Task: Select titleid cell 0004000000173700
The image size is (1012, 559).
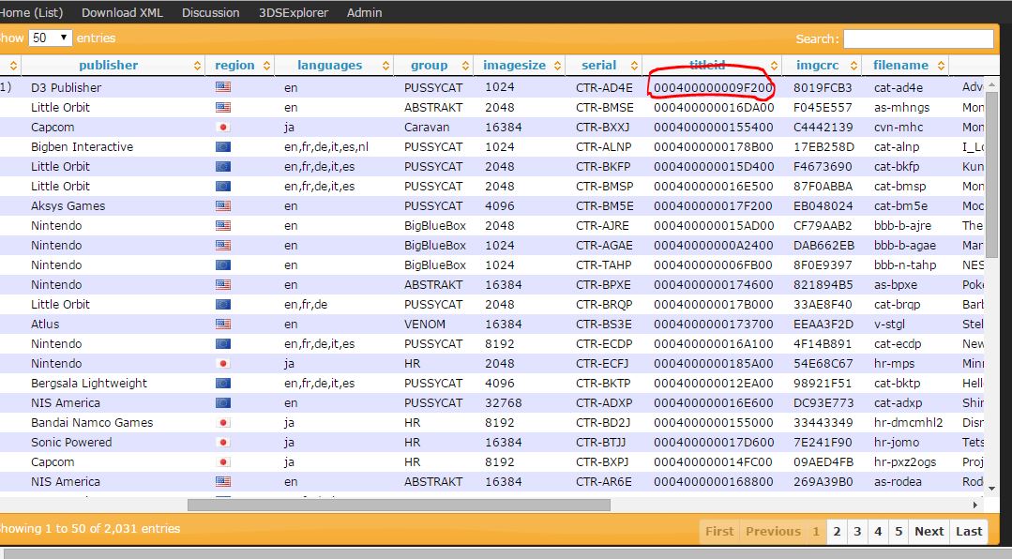Action: [713, 324]
